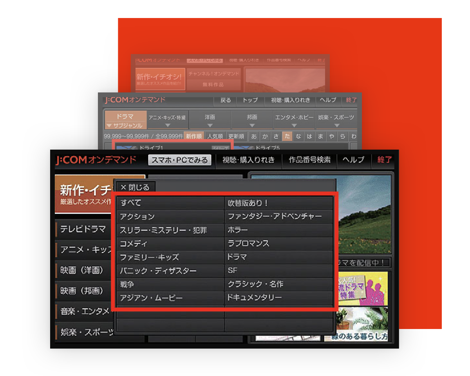
Task: Choose ファンタジー・アドベンチャー genre
Action: pos(279,217)
